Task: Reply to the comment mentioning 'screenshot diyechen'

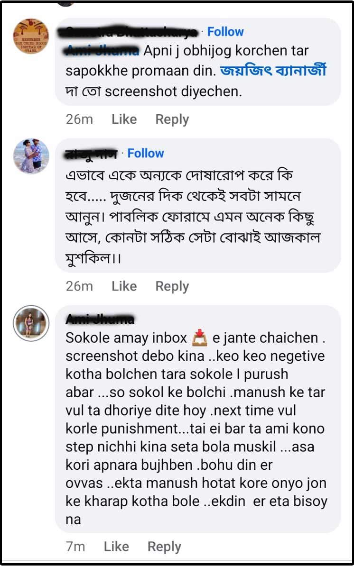Action: 172,119
